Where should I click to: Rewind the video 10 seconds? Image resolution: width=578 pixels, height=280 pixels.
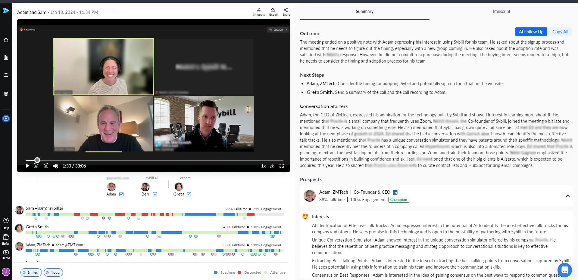pyautogui.click(x=36, y=166)
